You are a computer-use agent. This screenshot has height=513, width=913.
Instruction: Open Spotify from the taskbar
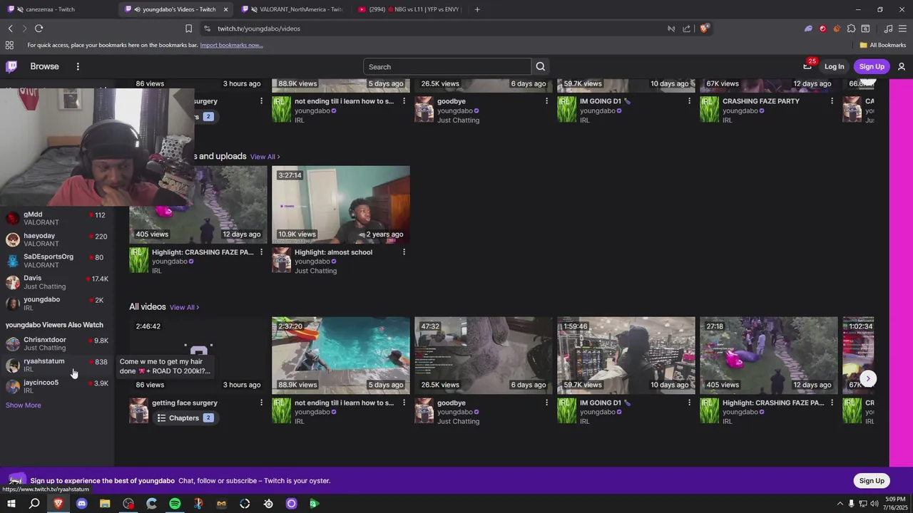coord(175,504)
